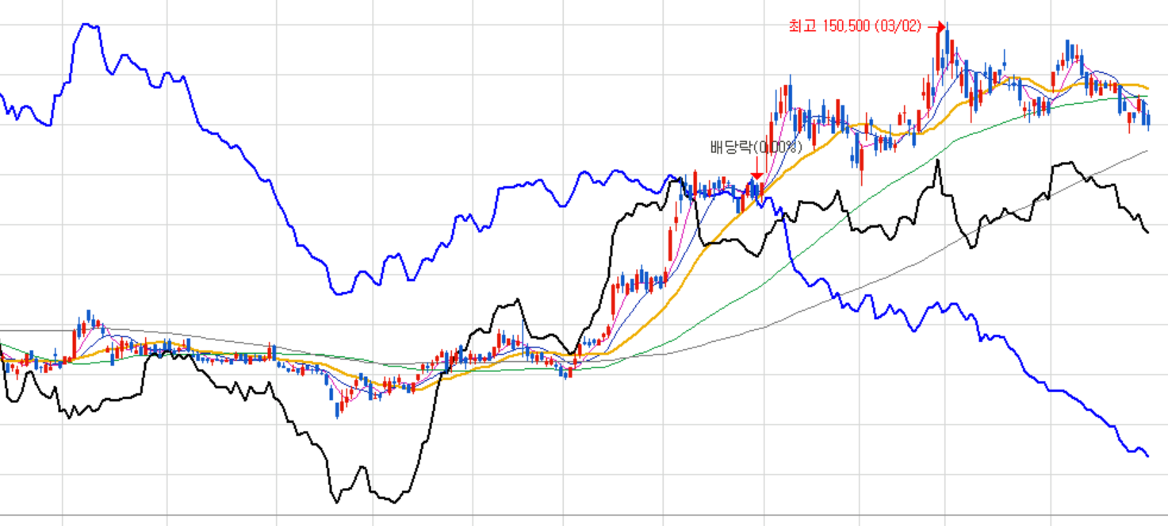
Task: Click the 배당락(0.00%) ex-dividend label
Action: click(756, 148)
